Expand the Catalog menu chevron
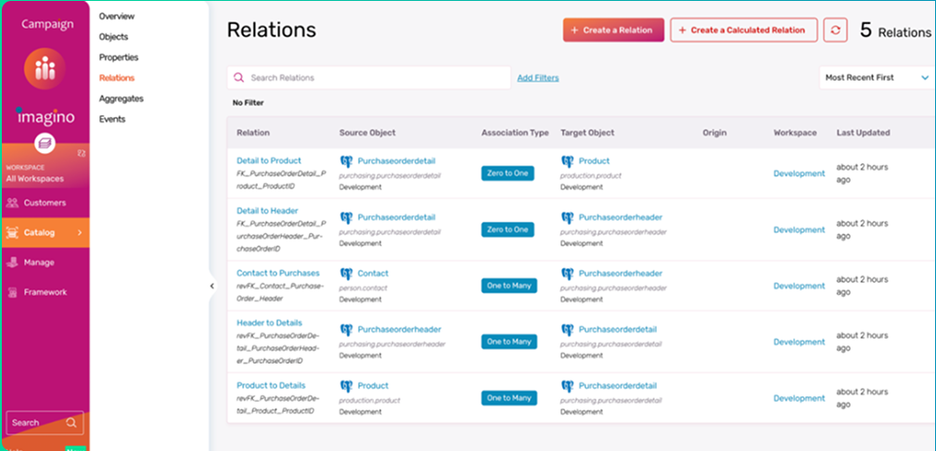This screenshot has width=936, height=451. 80,233
